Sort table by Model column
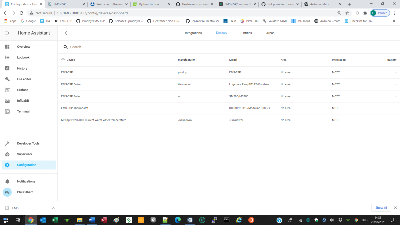Image resolution: width=400 pixels, height=225 pixels. 233,60
